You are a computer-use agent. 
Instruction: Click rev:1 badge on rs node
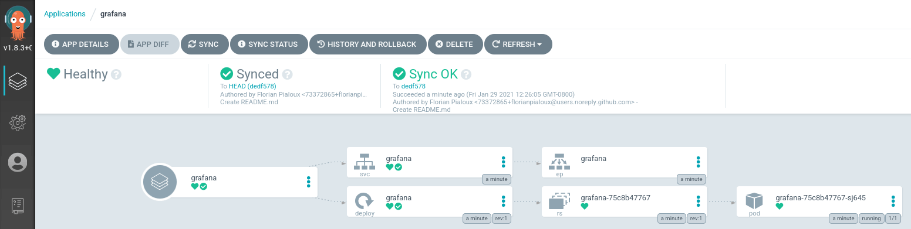696,218
